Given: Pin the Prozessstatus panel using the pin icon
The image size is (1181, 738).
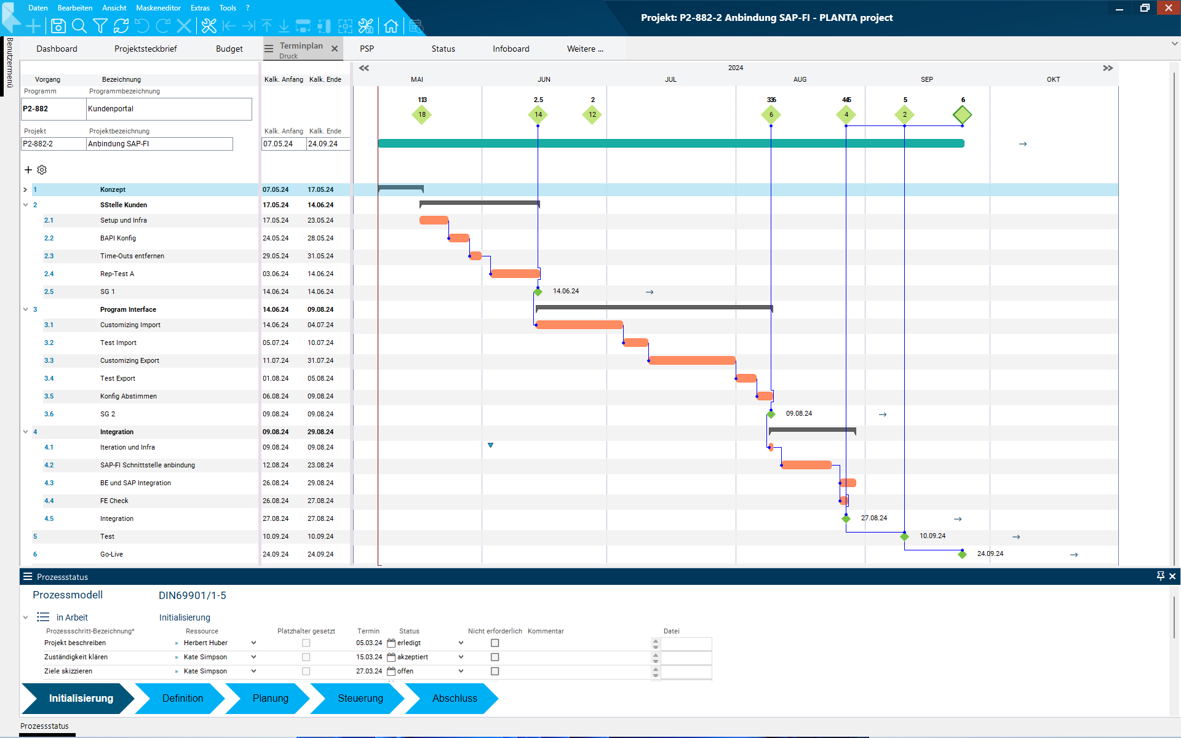Looking at the screenshot, I should [1160, 576].
